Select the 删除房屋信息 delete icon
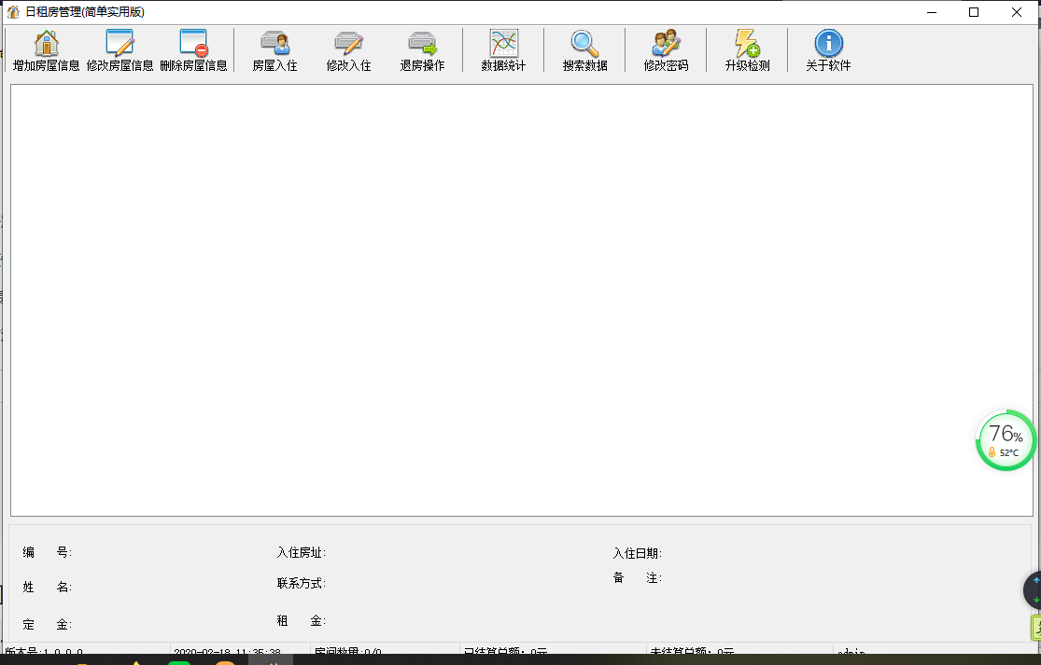 (193, 44)
